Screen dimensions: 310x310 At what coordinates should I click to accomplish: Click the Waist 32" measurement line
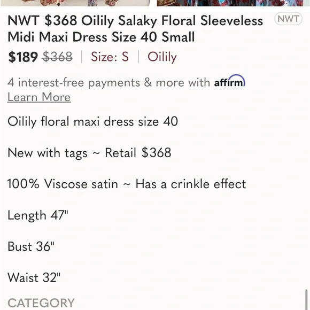tap(34, 277)
